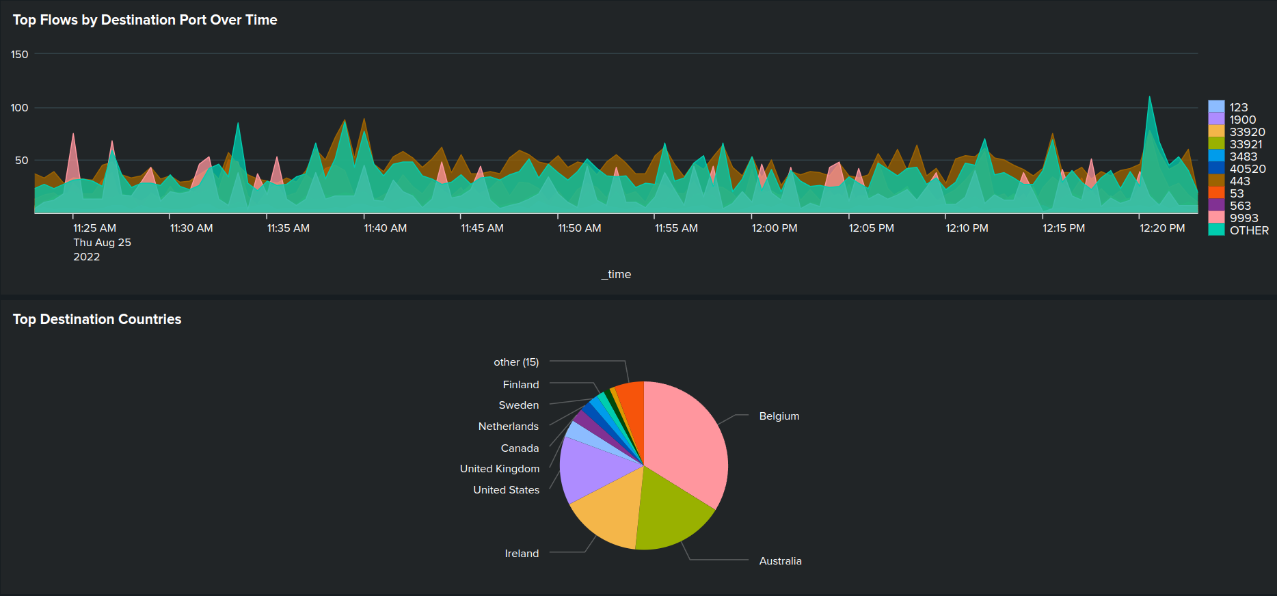Click the OTHER legend color swatch
The height and width of the screenshot is (596, 1277).
click(1216, 230)
